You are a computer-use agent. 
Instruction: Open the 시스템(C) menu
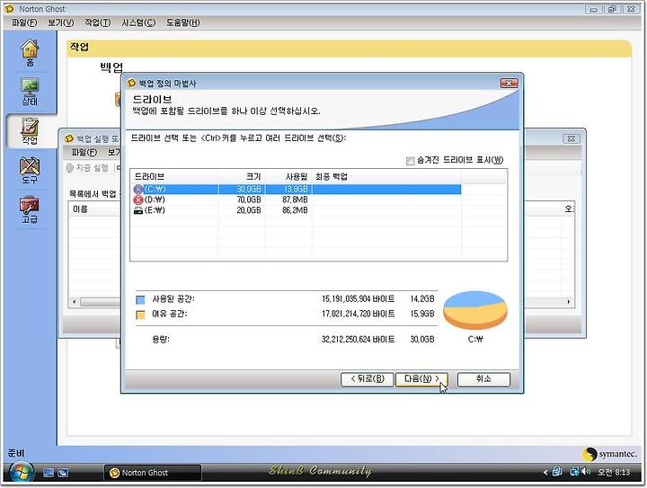pos(138,22)
